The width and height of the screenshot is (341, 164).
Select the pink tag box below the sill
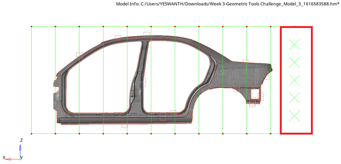[x=124, y=125]
